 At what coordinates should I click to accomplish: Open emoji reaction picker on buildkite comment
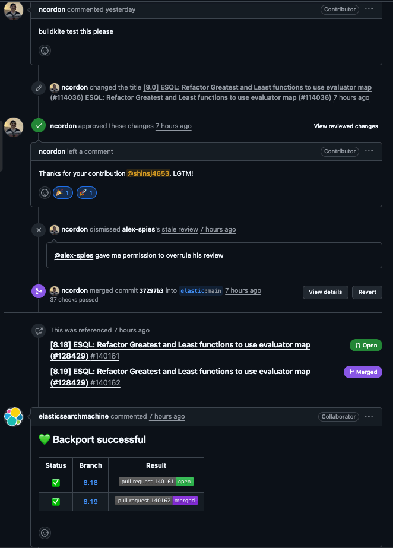click(x=45, y=50)
